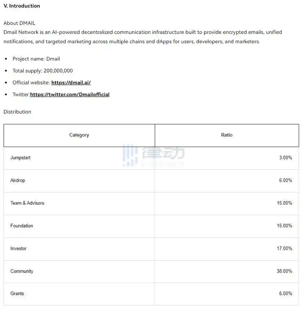
Task: Click the Community row label
Action: click(22, 271)
